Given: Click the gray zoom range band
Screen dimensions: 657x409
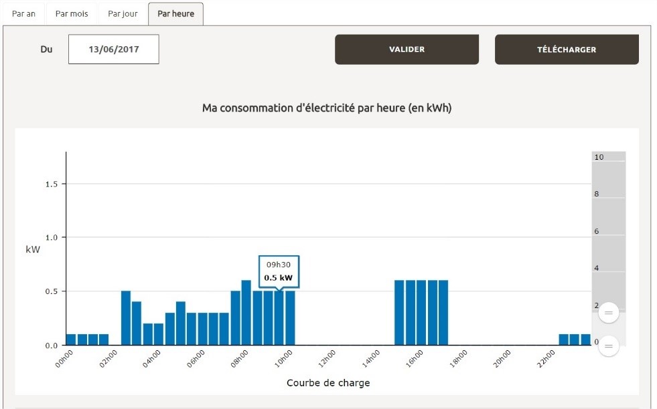Looking at the screenshot, I should coord(608,231).
